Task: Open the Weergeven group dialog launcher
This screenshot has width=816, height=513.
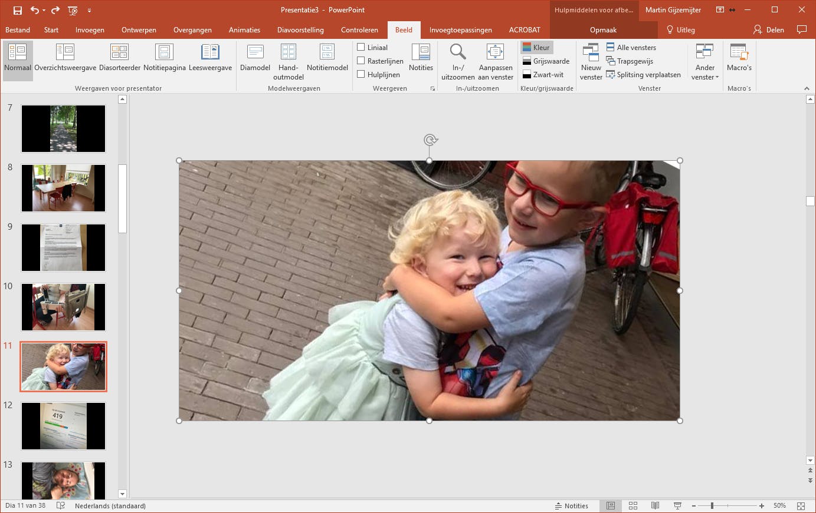Action: click(432, 89)
